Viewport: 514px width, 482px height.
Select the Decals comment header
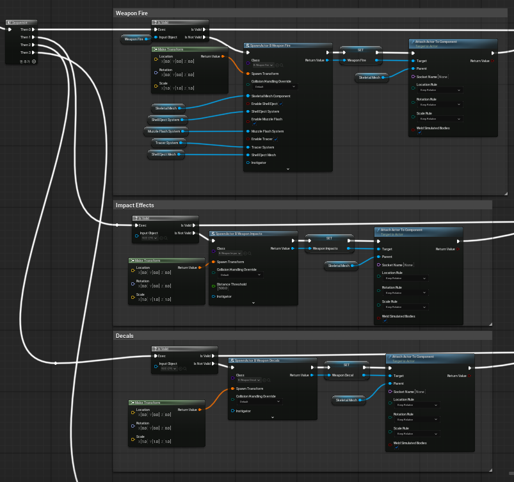pyautogui.click(x=303, y=336)
